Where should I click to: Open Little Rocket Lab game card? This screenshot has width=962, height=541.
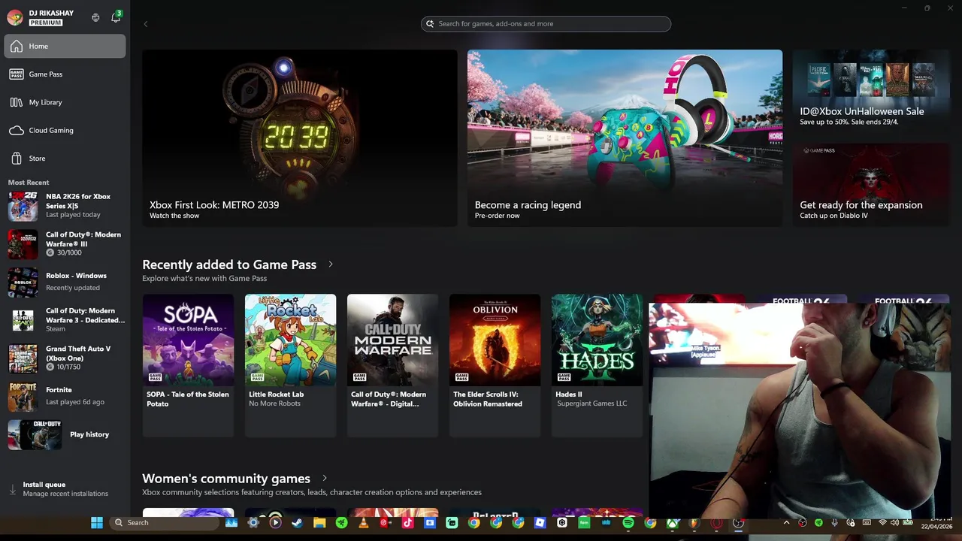pyautogui.click(x=290, y=365)
